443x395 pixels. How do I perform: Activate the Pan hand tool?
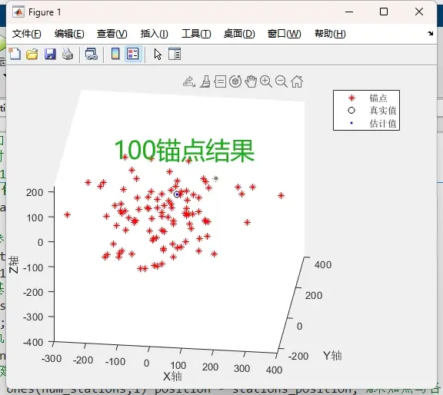click(251, 81)
